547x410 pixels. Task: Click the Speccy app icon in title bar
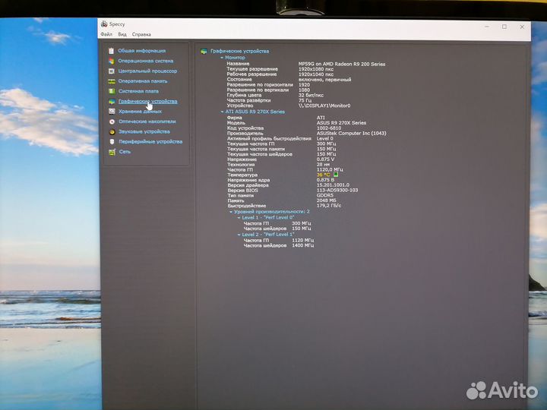(104, 24)
